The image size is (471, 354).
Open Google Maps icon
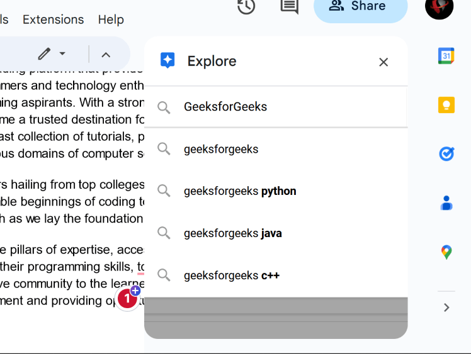click(x=446, y=252)
